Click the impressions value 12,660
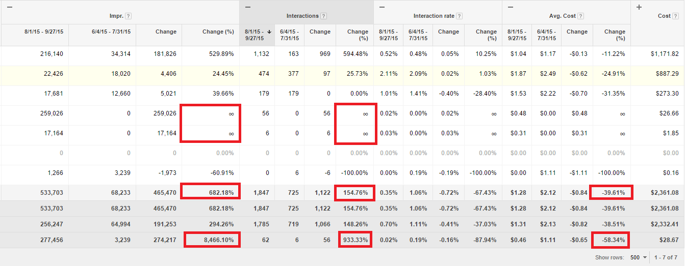The height and width of the screenshot is (266, 686). coord(120,94)
